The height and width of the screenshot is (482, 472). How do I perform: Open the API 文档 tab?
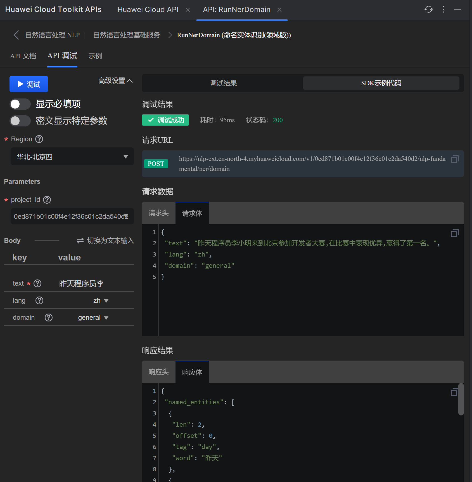pyautogui.click(x=23, y=56)
